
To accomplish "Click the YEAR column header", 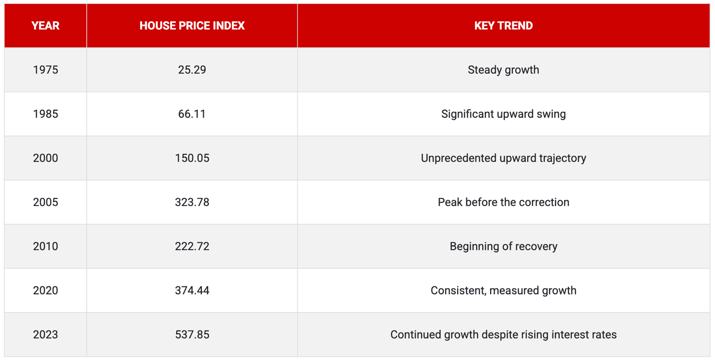I will point(46,26).
